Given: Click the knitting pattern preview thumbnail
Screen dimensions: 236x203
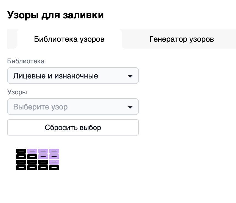Looking at the screenshot, I should [38, 159].
